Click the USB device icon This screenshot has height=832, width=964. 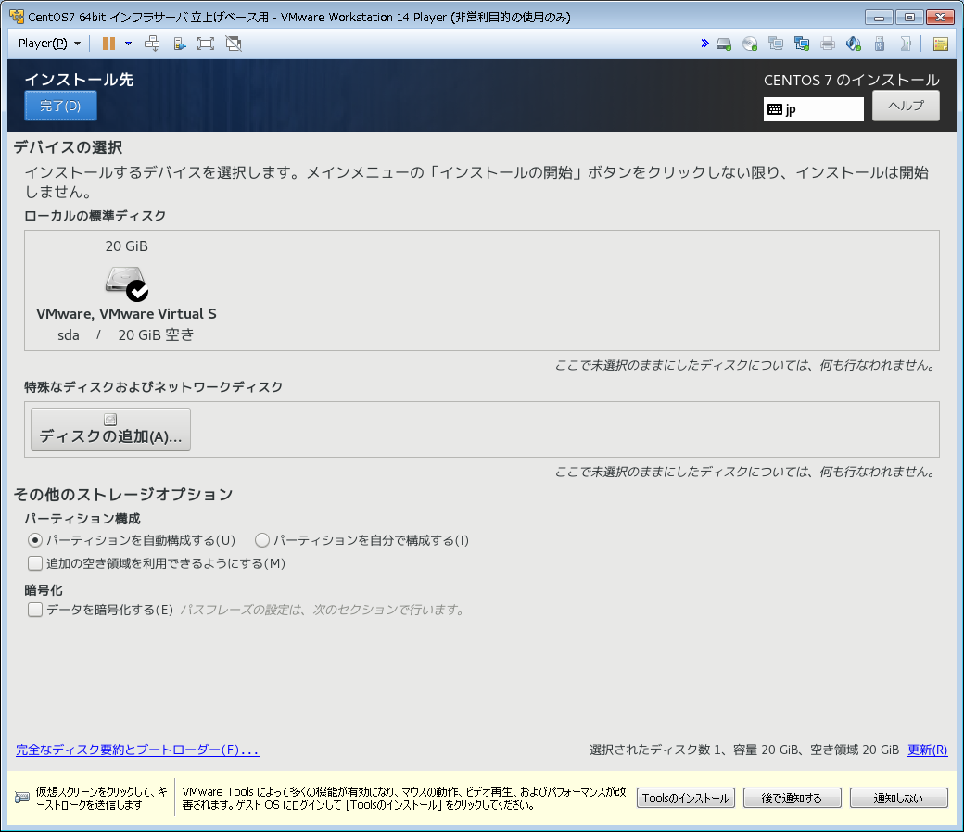(879, 44)
